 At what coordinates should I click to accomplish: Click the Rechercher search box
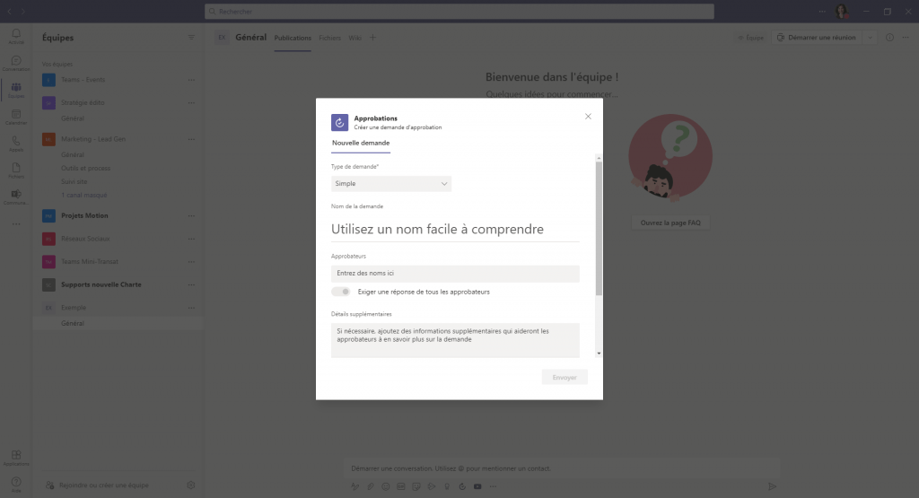(459, 11)
